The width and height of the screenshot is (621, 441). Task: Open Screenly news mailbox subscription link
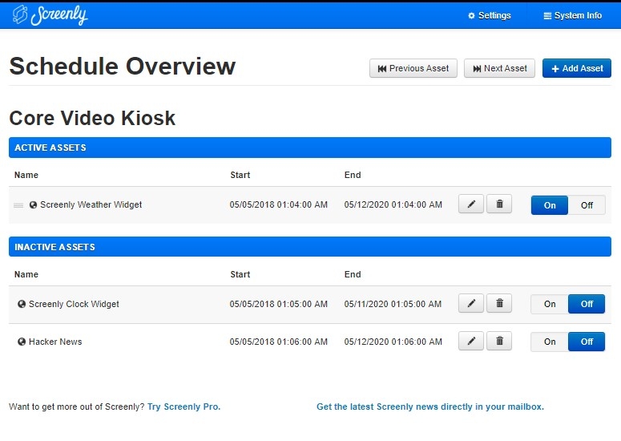pyautogui.click(x=430, y=407)
